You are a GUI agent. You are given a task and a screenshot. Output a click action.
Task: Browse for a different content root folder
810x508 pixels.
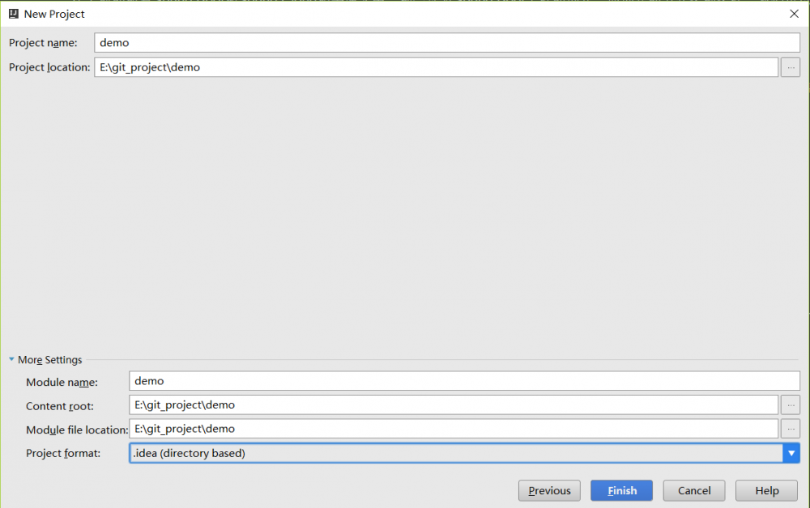click(x=790, y=405)
